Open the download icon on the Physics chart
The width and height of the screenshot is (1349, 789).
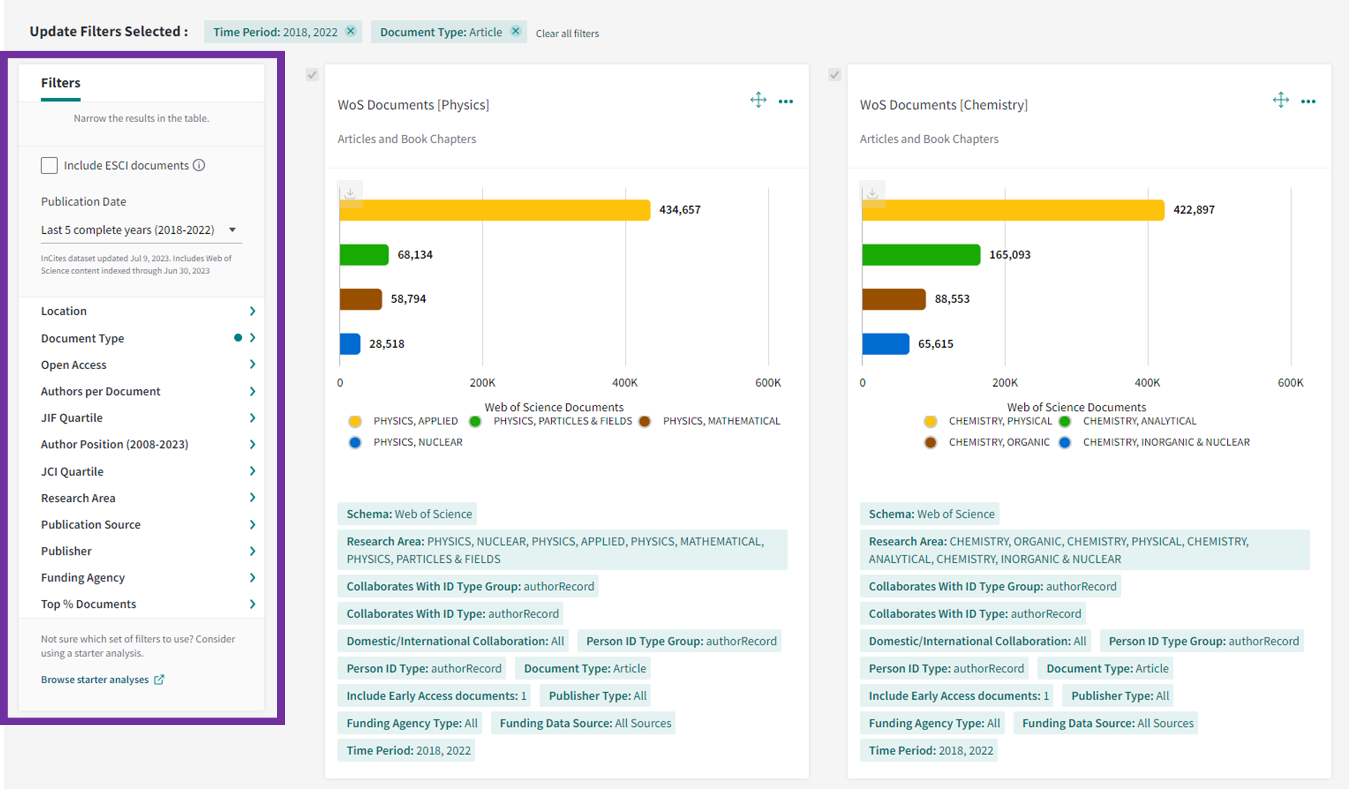click(350, 193)
